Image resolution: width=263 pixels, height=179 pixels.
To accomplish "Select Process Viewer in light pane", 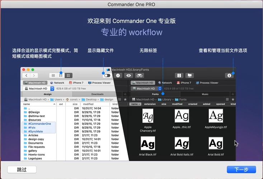I will [99, 83].
